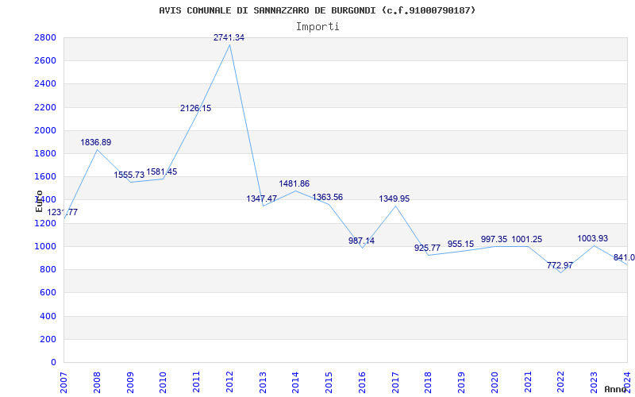
Task: Click the year 2011 axis label
Action: pos(196,383)
